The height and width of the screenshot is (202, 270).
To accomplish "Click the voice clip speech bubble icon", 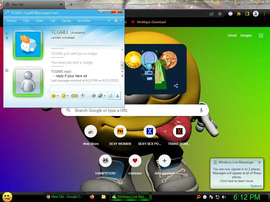I will coord(83,96).
